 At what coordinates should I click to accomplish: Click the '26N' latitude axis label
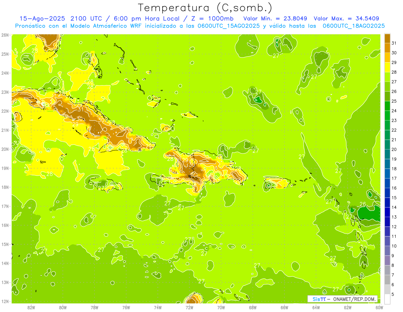[5, 35]
